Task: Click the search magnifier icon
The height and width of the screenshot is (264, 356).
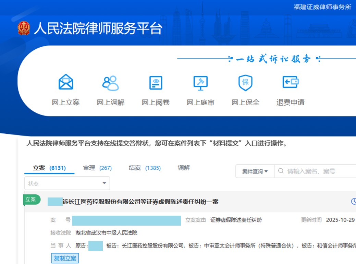Action: (281, 171)
